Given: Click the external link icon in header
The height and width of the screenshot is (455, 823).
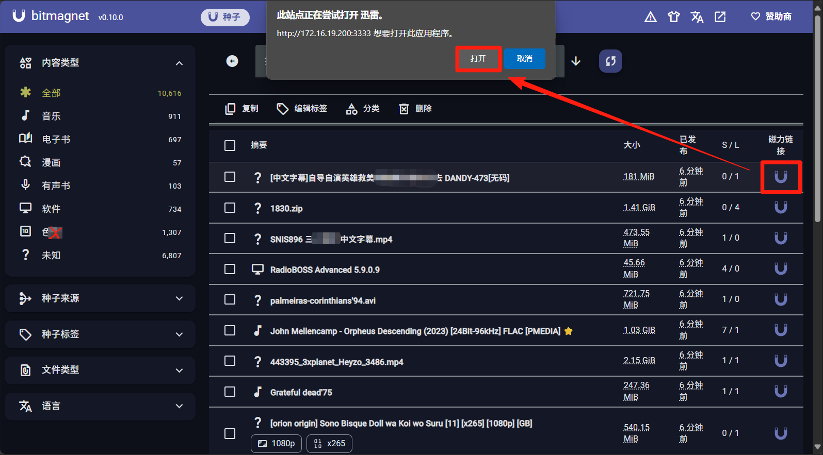Looking at the screenshot, I should tap(720, 17).
